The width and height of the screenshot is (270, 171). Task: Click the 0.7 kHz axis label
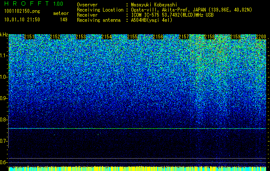click(x=3, y=141)
